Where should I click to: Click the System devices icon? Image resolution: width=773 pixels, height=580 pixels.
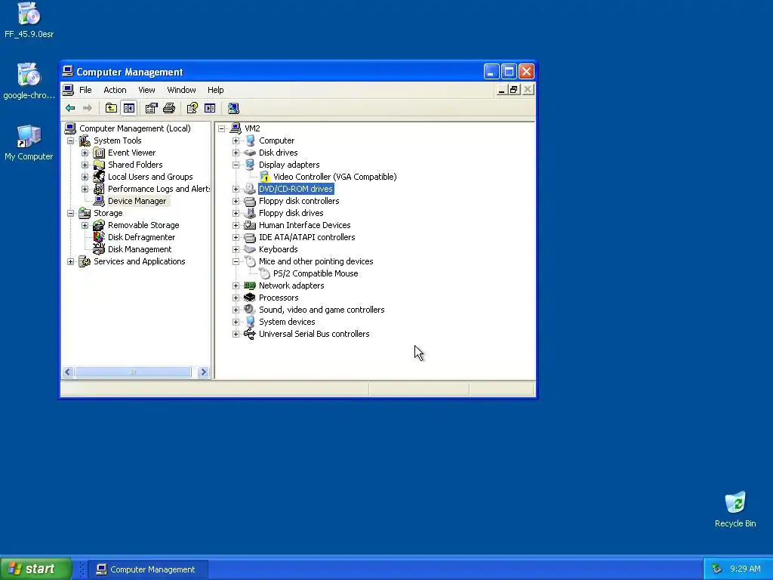(x=250, y=322)
